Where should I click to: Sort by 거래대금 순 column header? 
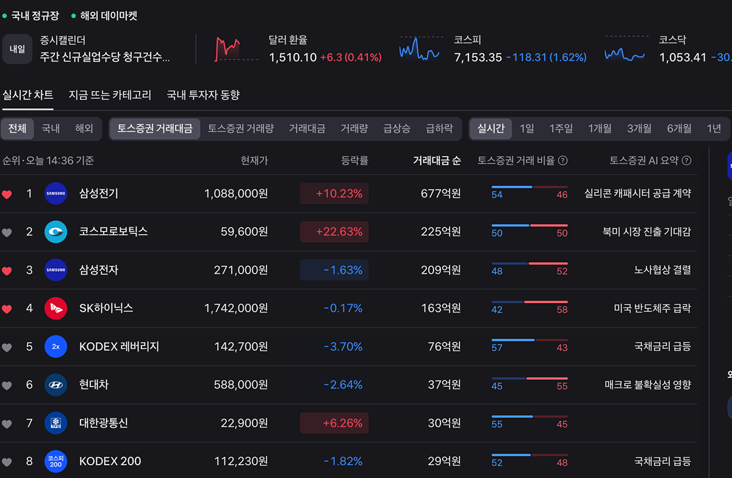(437, 161)
